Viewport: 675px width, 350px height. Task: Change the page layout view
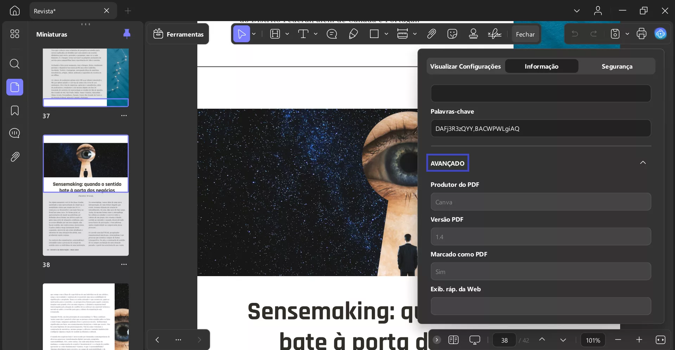coord(453,340)
